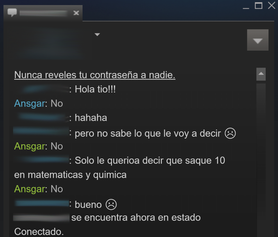Click the blue Ansgar username
Image resolution: width=278 pixels, height=237 pixels.
tap(30, 103)
